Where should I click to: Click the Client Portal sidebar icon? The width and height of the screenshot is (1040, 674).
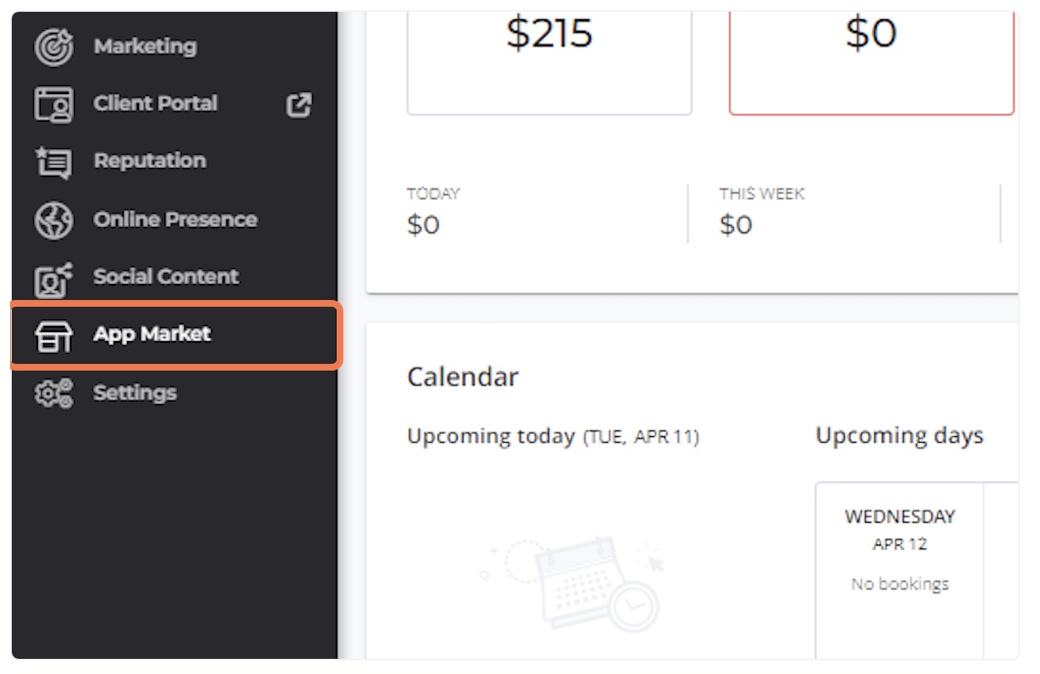coord(54,104)
